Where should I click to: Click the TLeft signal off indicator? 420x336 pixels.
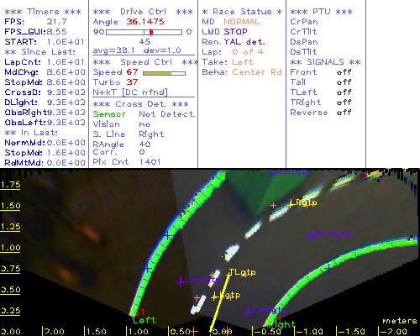pos(344,92)
